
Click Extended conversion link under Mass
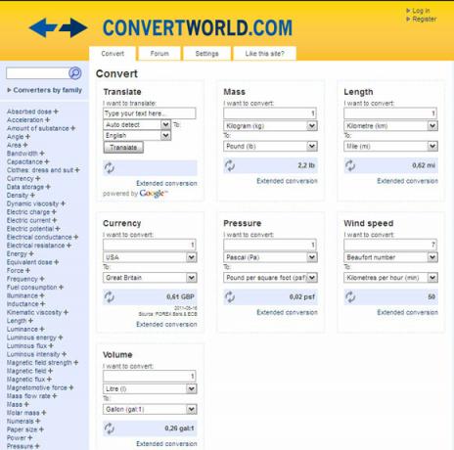pyautogui.click(x=287, y=181)
